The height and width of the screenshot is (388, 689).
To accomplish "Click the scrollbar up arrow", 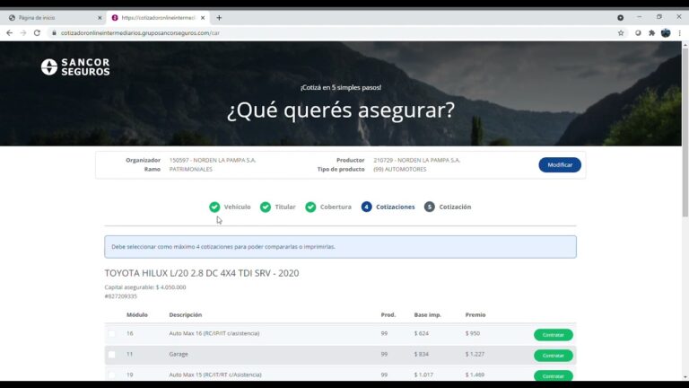I will point(685,45).
